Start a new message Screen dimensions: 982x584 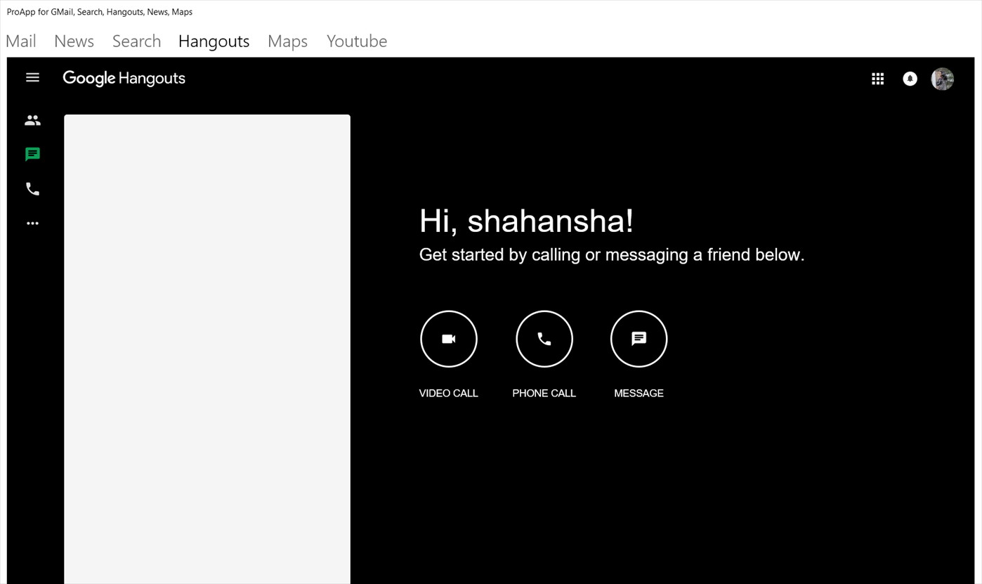tap(639, 339)
